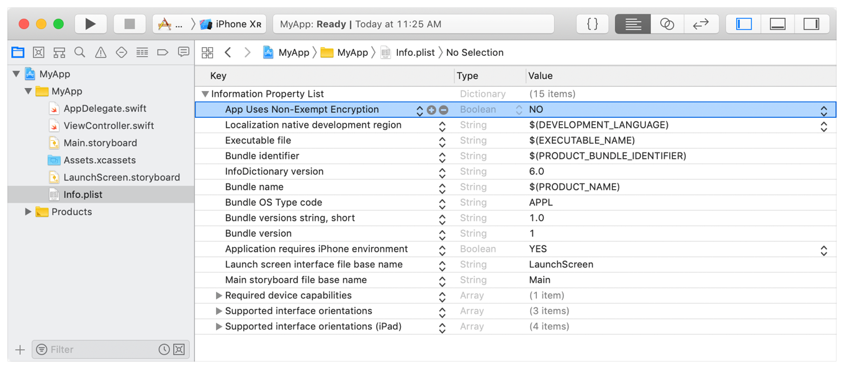
Task: Select AppDelegate.swift in project navigator
Action: click(x=105, y=109)
